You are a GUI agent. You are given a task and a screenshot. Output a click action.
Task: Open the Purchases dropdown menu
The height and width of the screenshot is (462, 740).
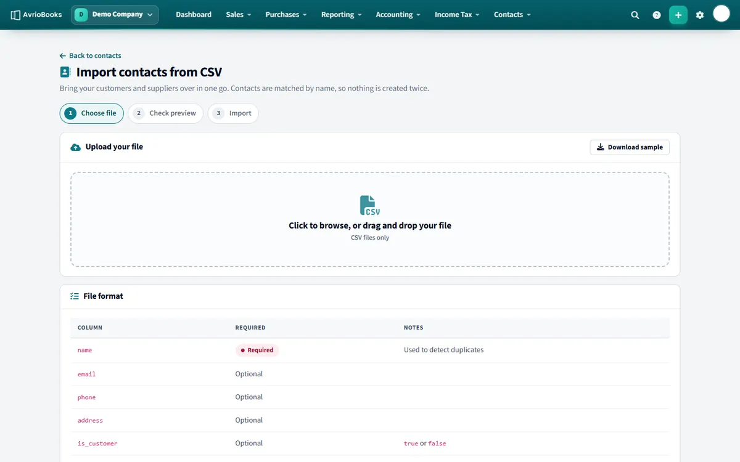[x=286, y=14]
